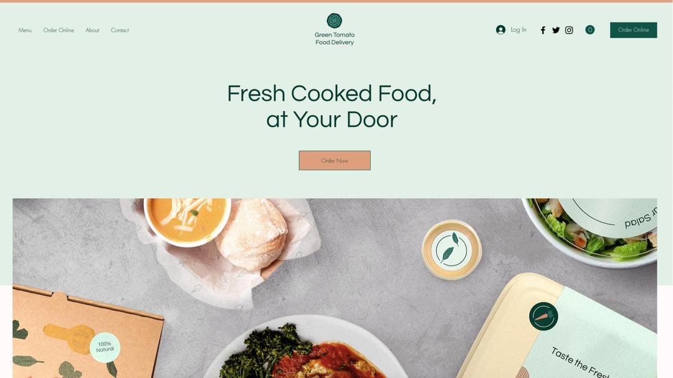The image size is (673, 378).
Task: Open the Contact page link
Action: coord(120,30)
